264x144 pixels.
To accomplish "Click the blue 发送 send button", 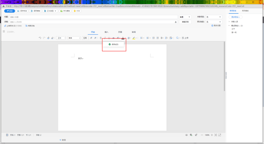I will [9, 11].
